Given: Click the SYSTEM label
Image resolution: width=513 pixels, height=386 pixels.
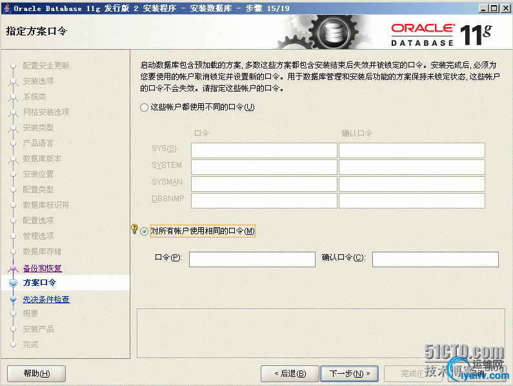Looking at the screenshot, I should 166,165.
